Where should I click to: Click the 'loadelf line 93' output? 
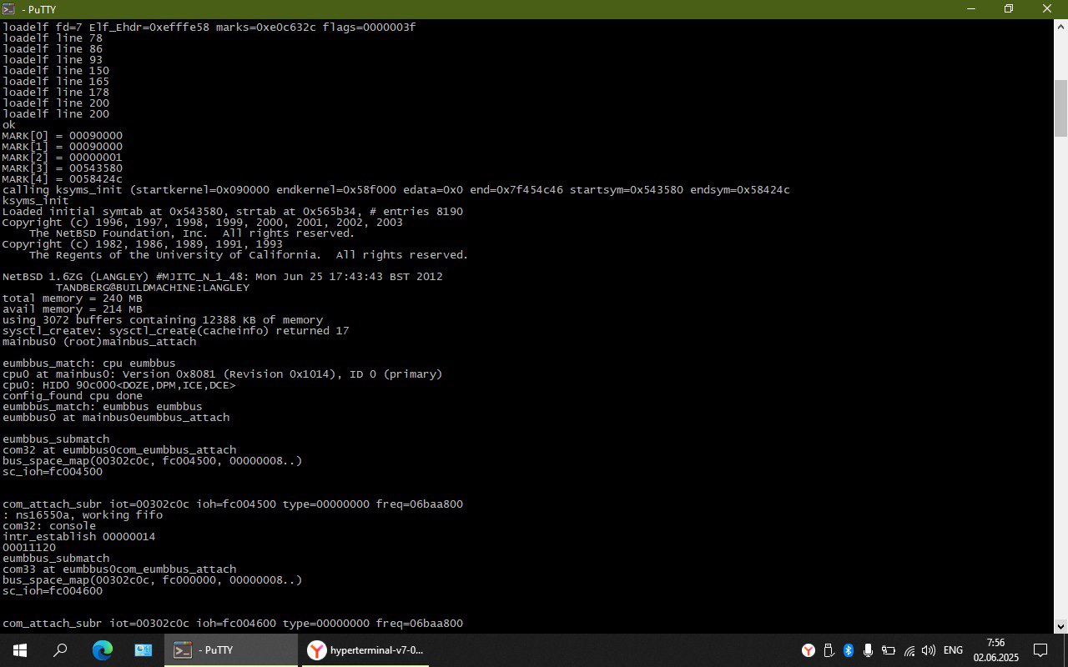53,60
